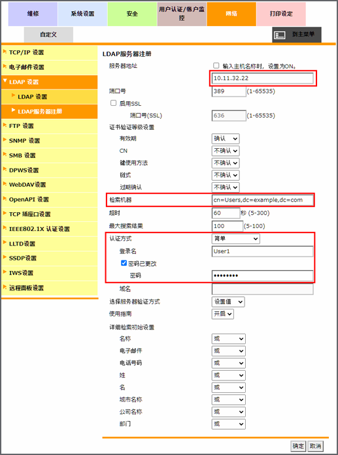This screenshot has width=338, height=455.
Task: Open the 过期确认 dropdown
Action: pos(226,187)
